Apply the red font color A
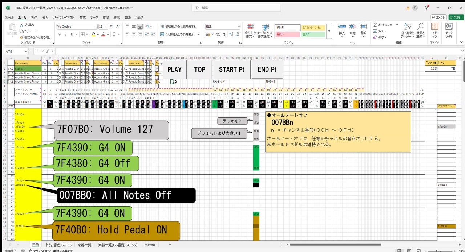Screen dimensions: 465x252 coord(103,35)
